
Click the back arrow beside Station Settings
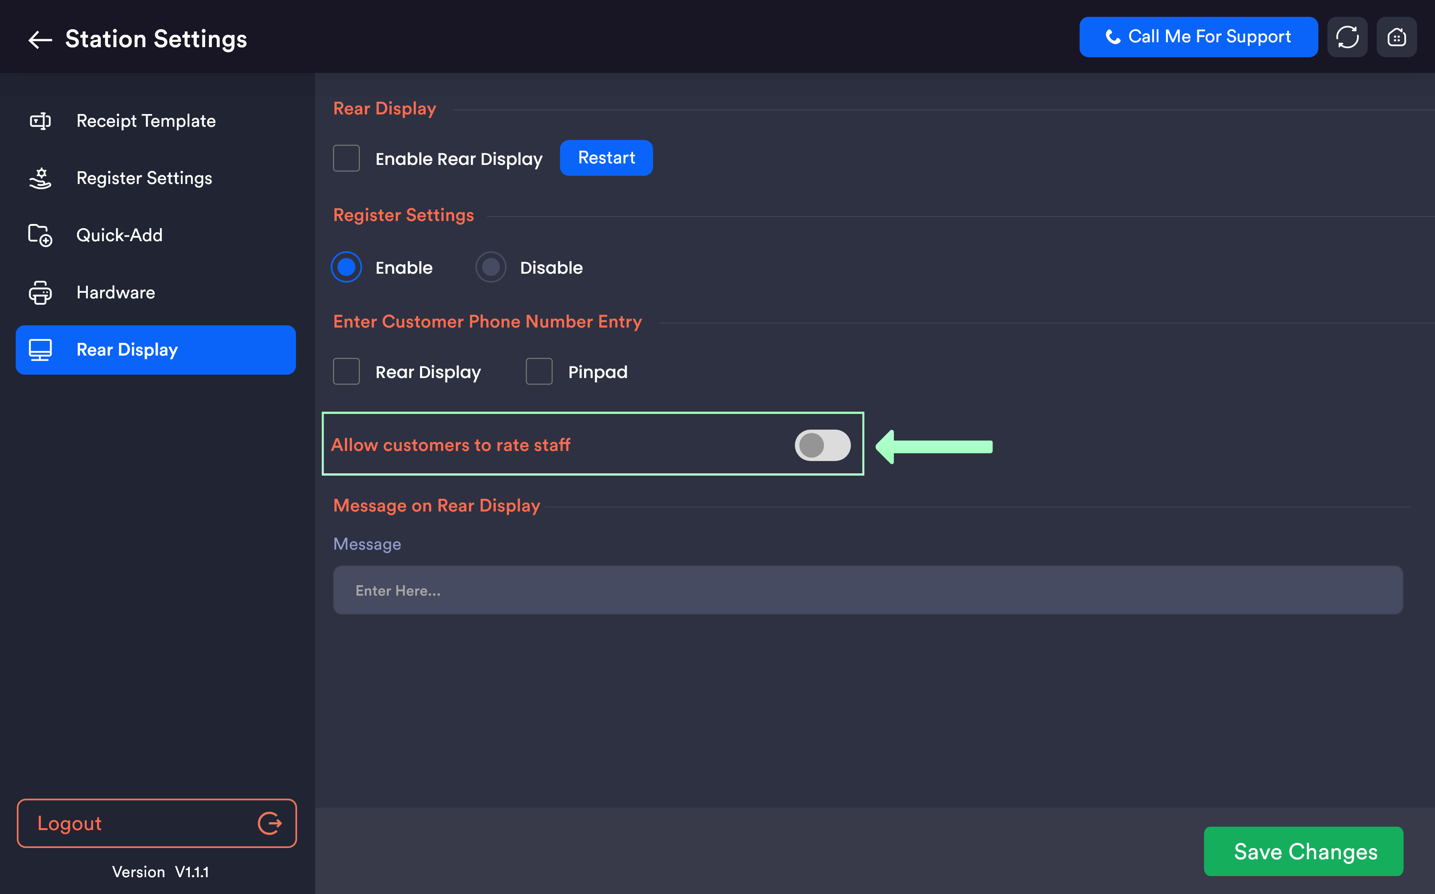coord(40,40)
